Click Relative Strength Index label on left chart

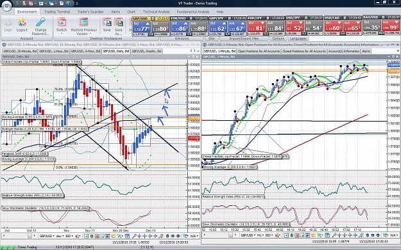(x=33, y=196)
